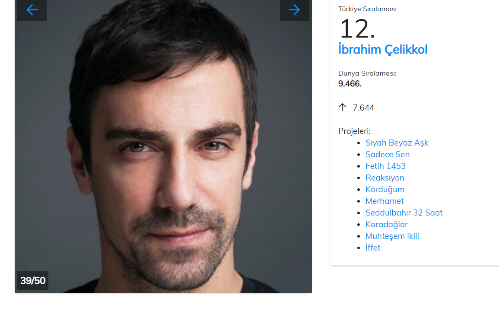The width and height of the screenshot is (499, 330).
Task: Open the Muhteşem İkili project
Action: [x=392, y=236]
